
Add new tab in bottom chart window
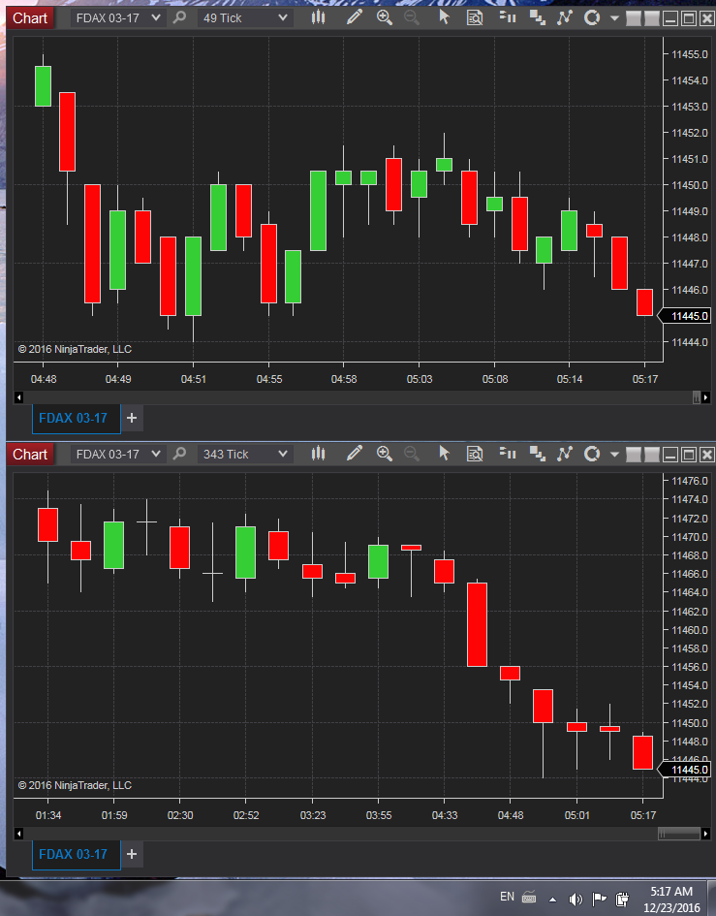click(132, 854)
